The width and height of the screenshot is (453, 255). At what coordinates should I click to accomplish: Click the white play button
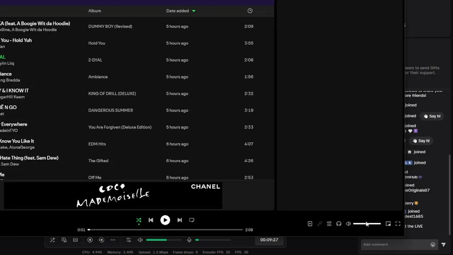click(x=165, y=220)
